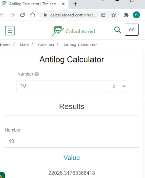Click the forward navigation arrow
145x178 pixels.
[12, 15]
